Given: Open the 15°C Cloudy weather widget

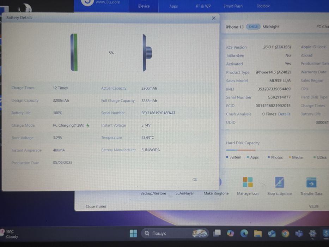Looking at the screenshot, I should pos(10,234).
